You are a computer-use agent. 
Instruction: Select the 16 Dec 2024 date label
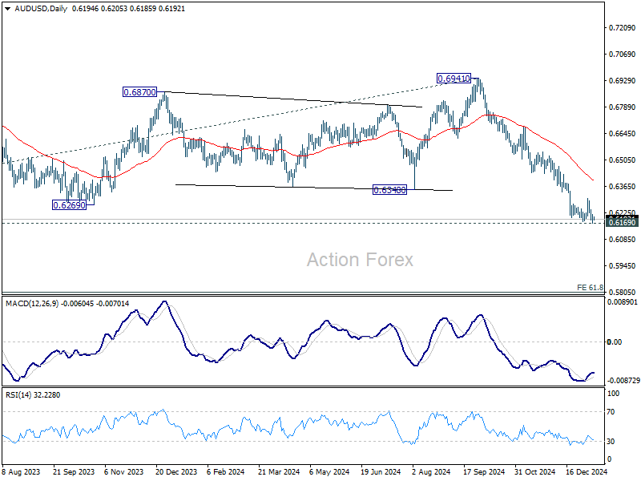pos(587,471)
